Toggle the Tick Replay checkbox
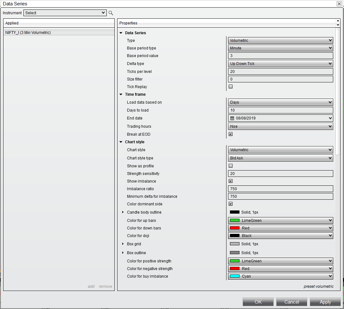Image resolution: width=344 pixels, height=309 pixels. click(231, 87)
